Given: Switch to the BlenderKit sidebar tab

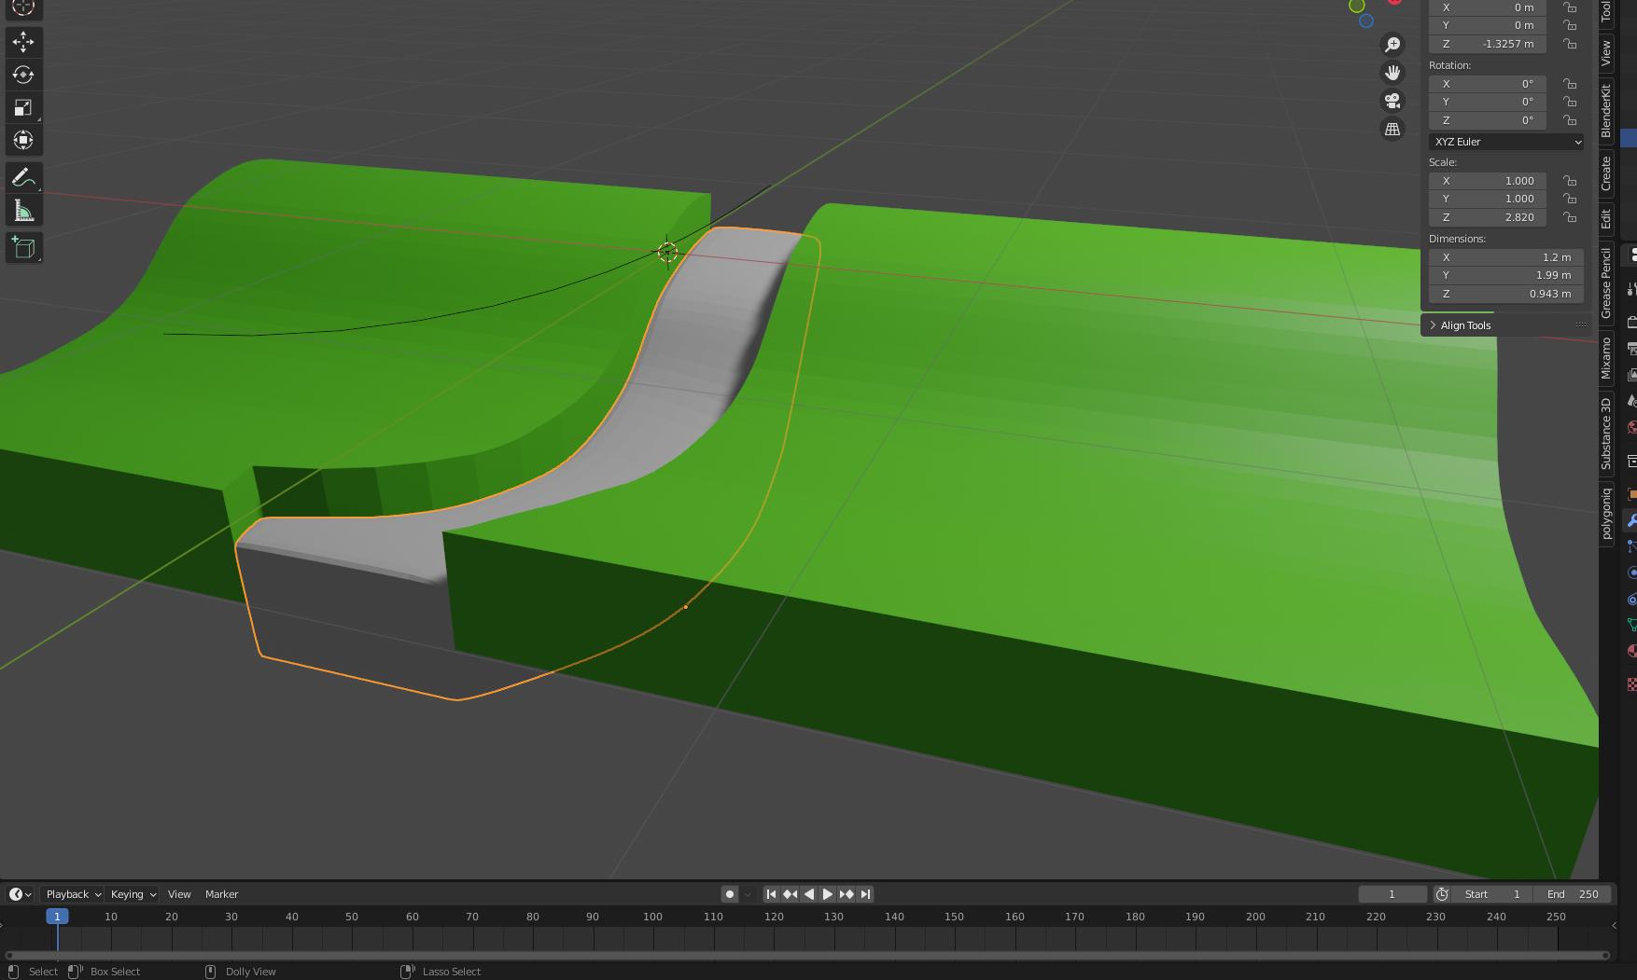Looking at the screenshot, I should pos(1606,111).
